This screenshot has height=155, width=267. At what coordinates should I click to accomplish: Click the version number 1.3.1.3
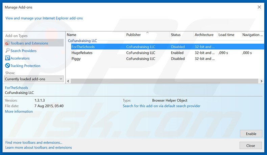point(40,100)
